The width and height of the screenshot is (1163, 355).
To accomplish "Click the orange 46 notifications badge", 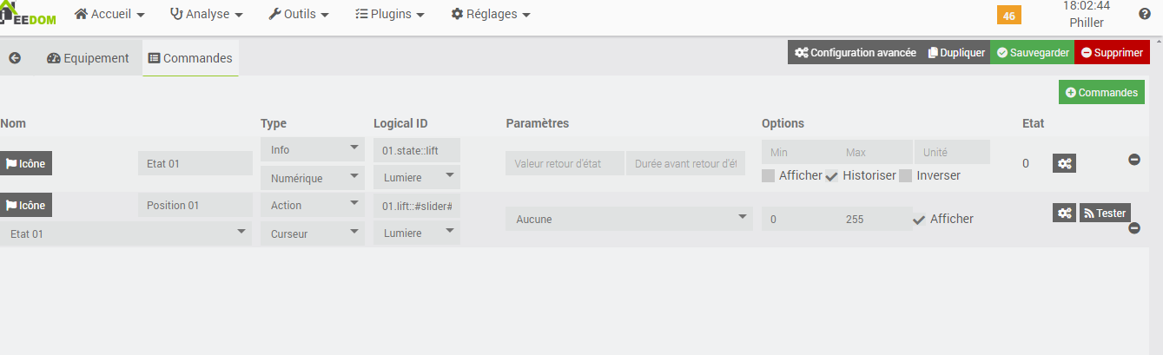I will coord(1008,16).
